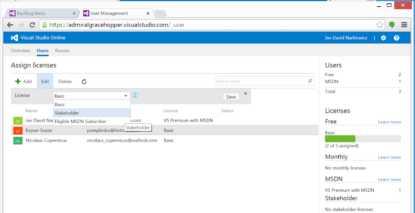Screen dimensions: 415x213
Task: Close the User Management tab
Action: [148, 13]
